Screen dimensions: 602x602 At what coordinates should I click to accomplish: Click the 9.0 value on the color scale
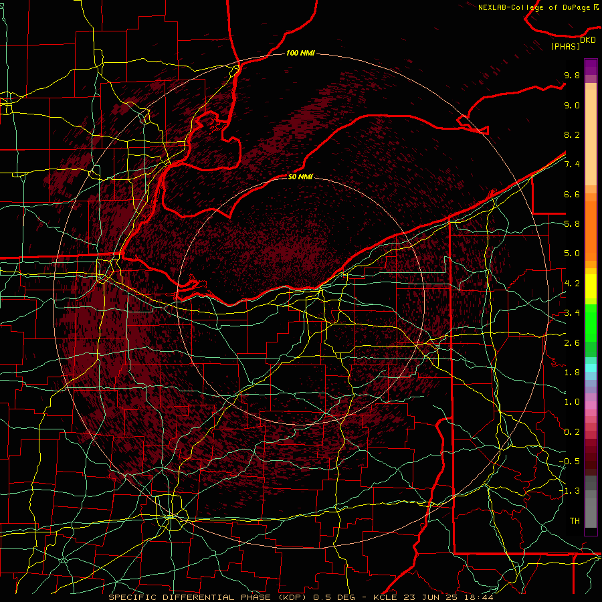click(572, 105)
